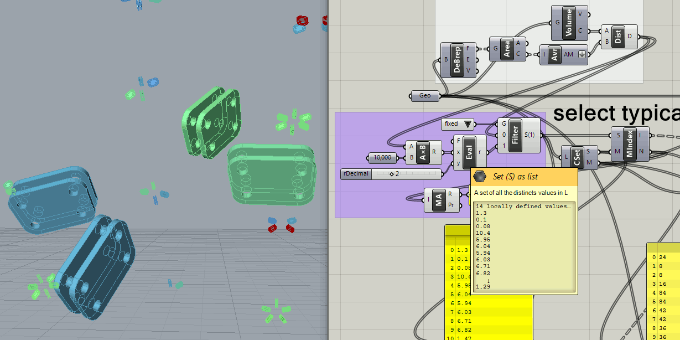
Task: Click the hexagon icon in the Set tooltip
Action: 480,177
